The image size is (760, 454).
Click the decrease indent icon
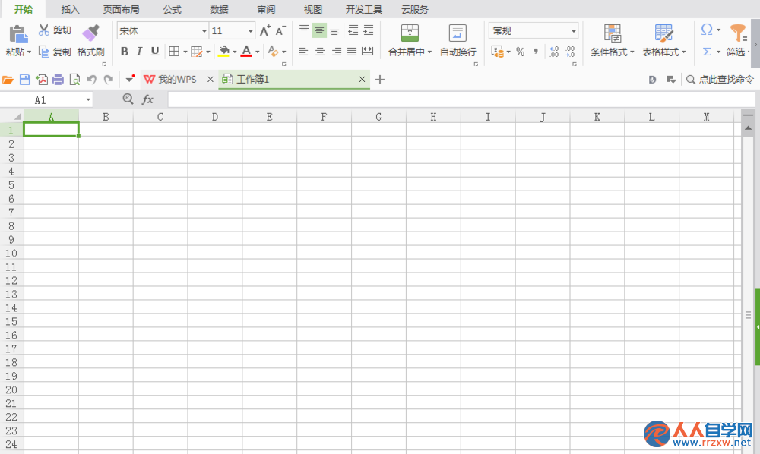[353, 30]
